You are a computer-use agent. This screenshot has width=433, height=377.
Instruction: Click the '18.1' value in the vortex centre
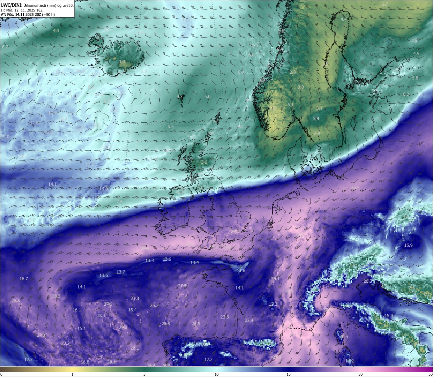(101, 315)
